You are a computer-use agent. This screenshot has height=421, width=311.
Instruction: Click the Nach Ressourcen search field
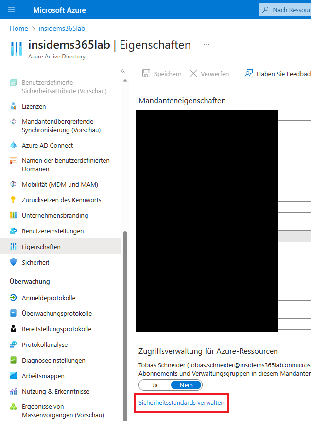[x=287, y=10]
